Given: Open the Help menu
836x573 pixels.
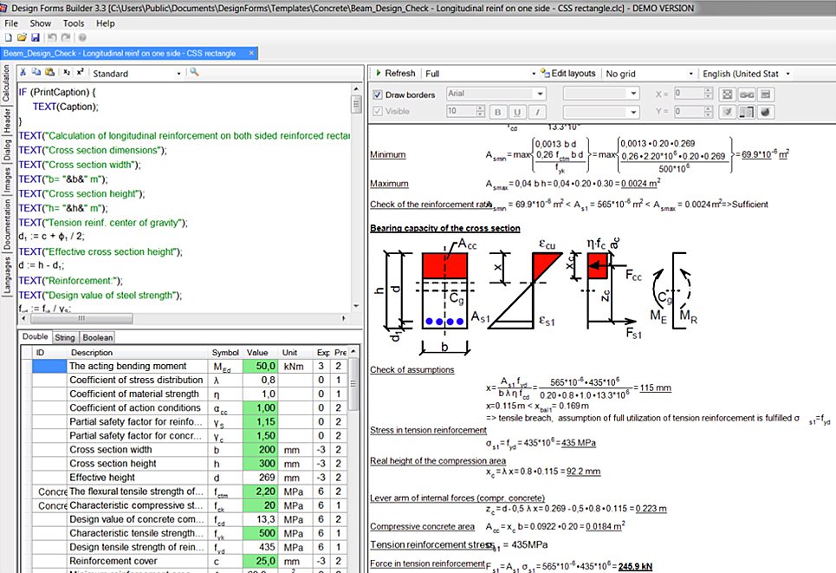Looking at the screenshot, I should pyautogui.click(x=106, y=23).
